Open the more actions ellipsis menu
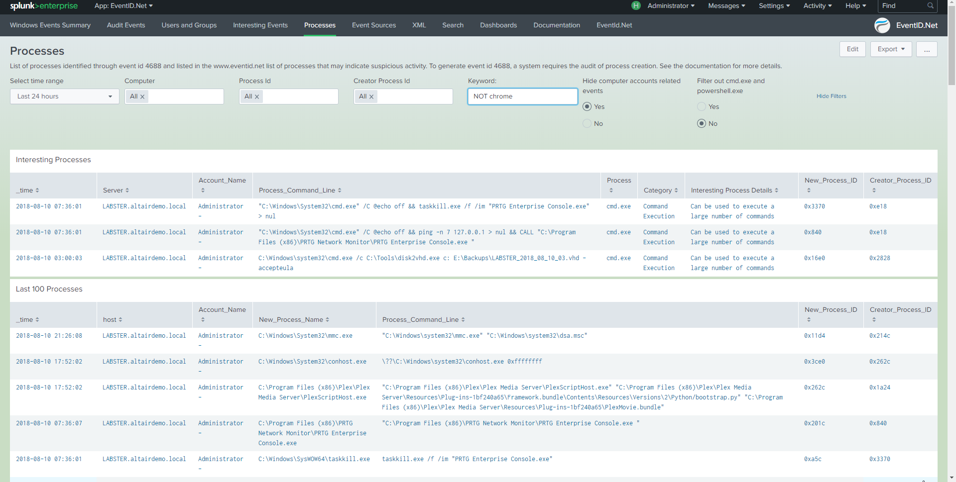Screen dimensions: 956x482 927,49
